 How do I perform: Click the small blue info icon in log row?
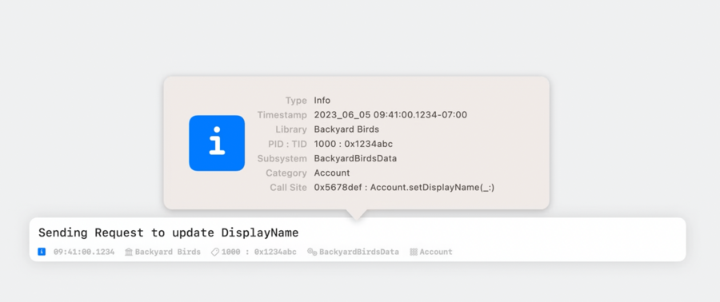[42, 252]
